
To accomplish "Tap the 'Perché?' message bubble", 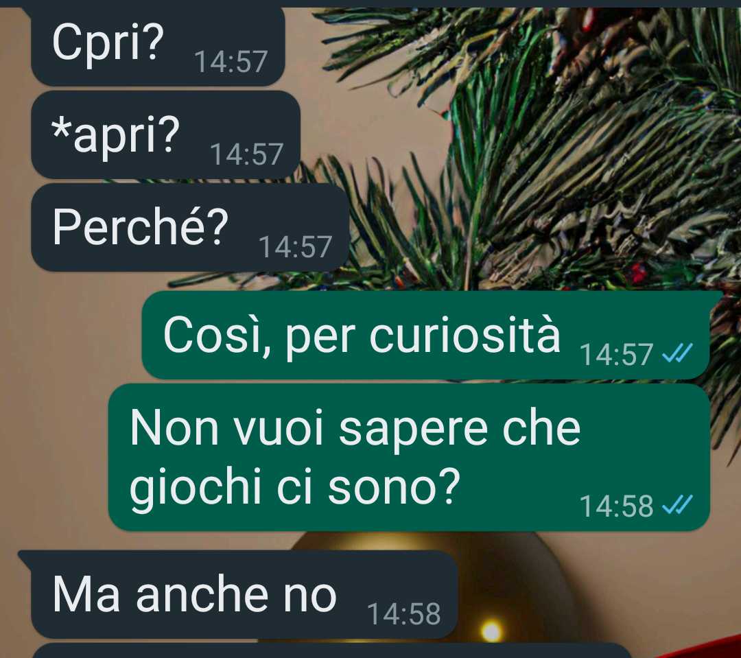I will (x=190, y=227).
